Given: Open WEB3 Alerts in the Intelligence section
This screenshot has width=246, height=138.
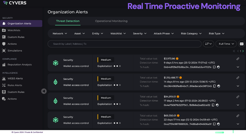Looking at the screenshot, I should click(15, 78).
